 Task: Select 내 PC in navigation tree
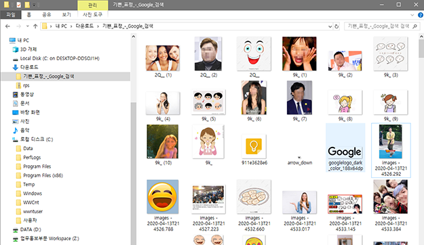click(23, 40)
